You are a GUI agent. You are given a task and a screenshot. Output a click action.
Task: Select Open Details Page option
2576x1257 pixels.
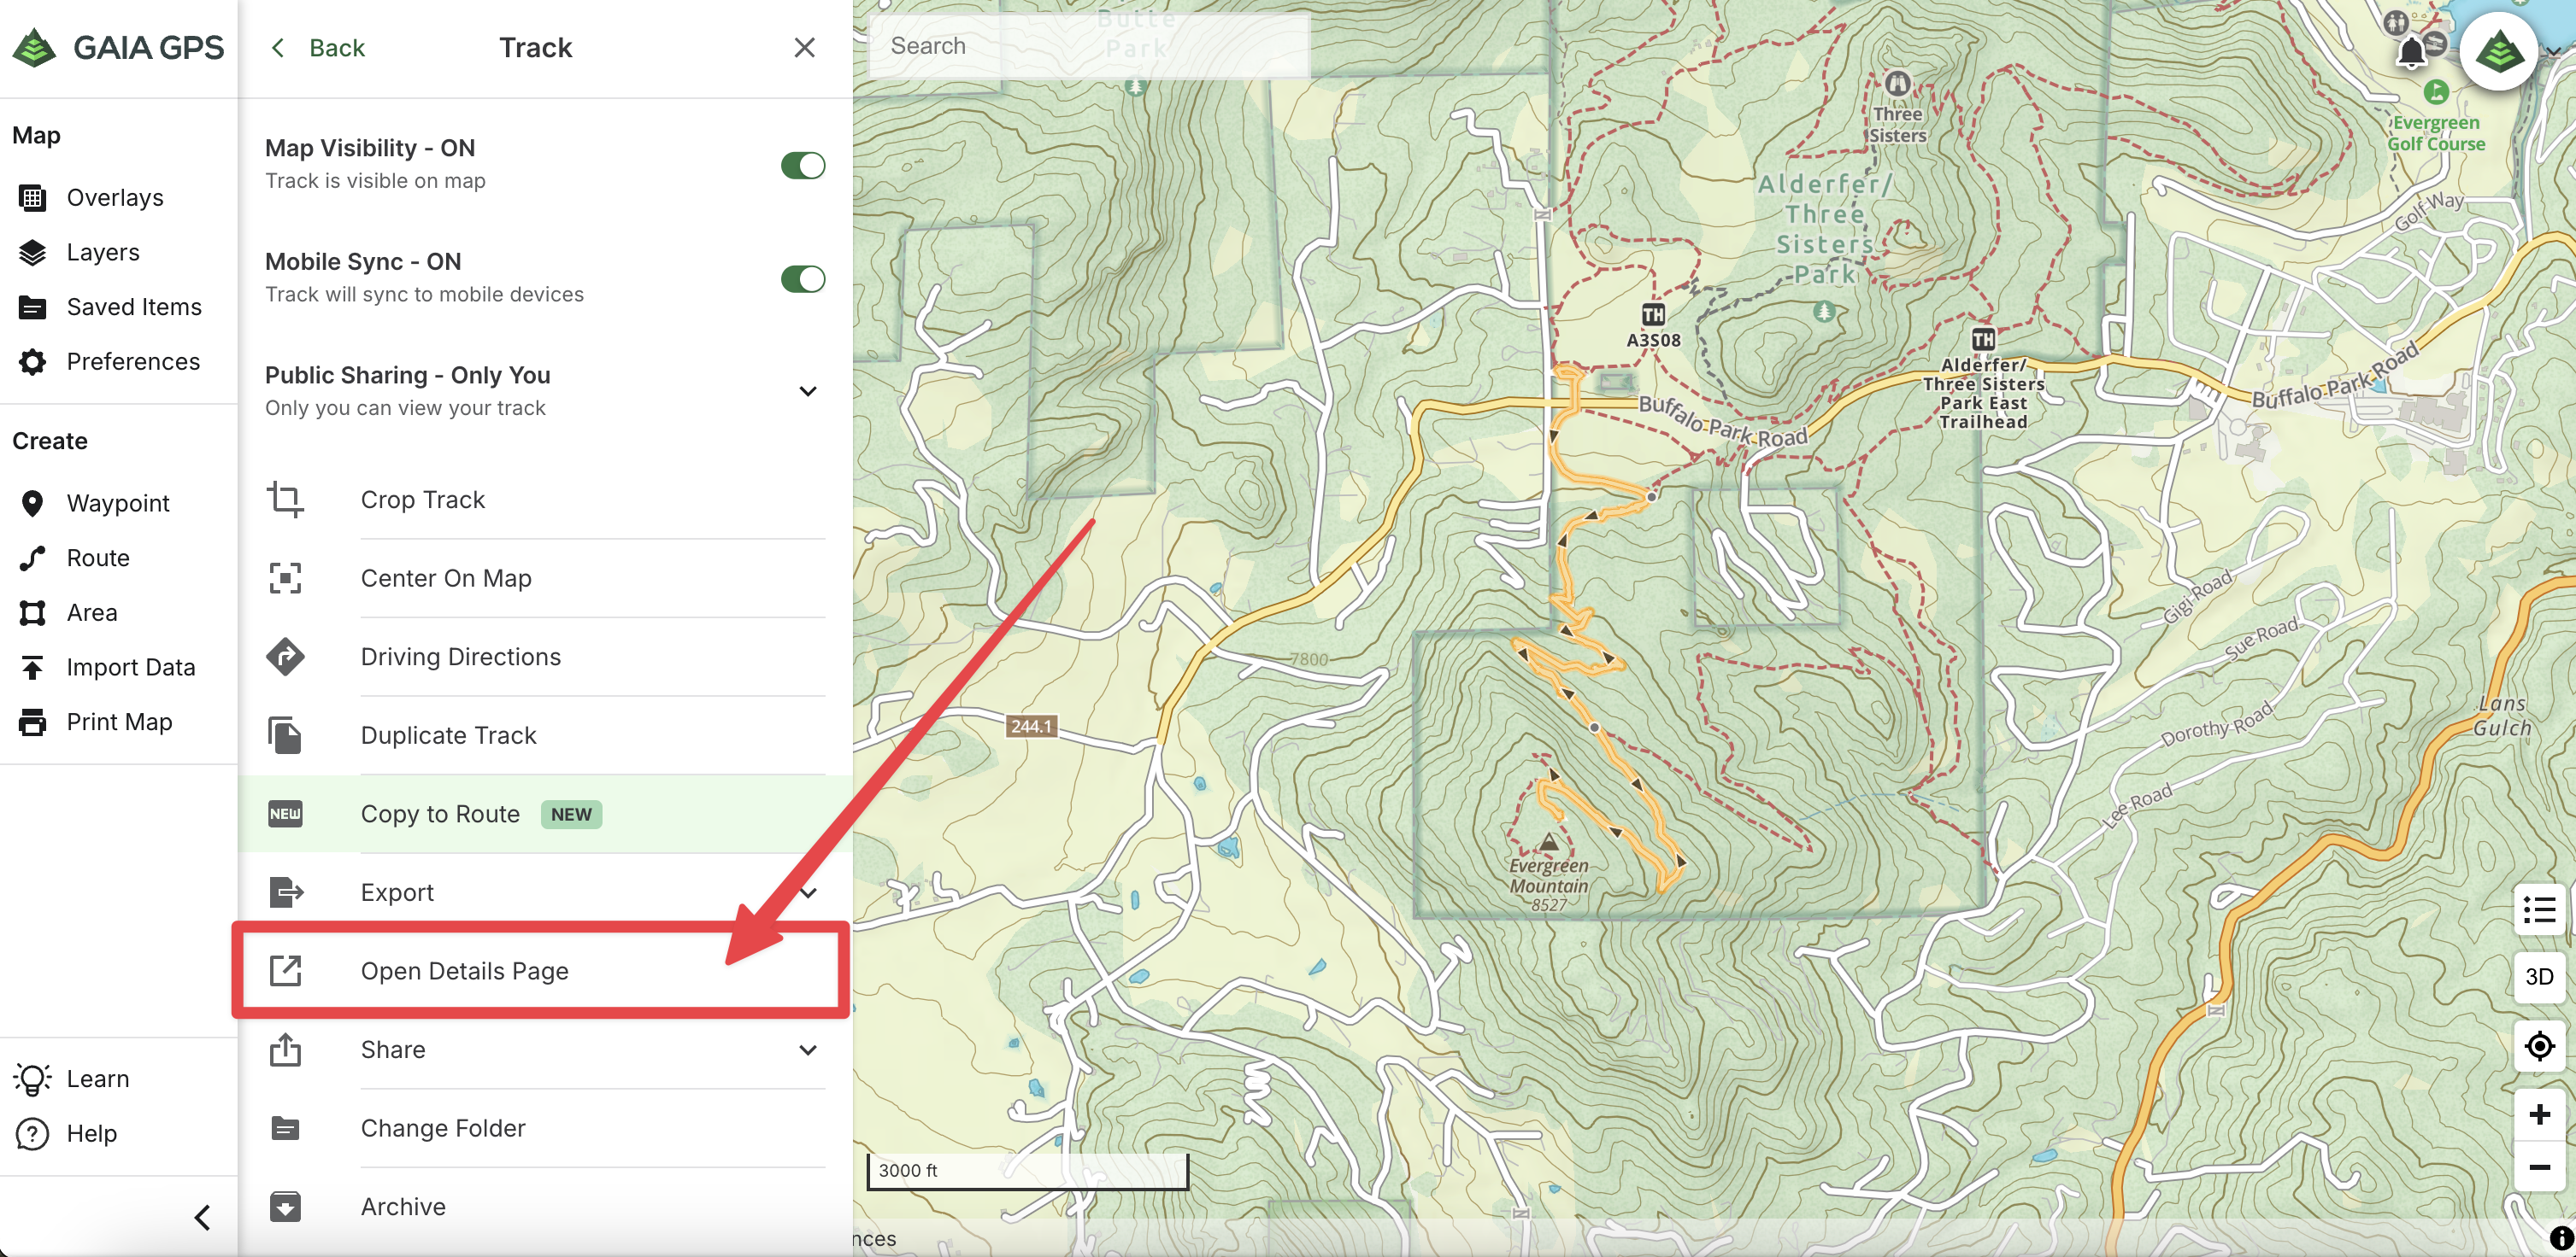click(x=545, y=971)
